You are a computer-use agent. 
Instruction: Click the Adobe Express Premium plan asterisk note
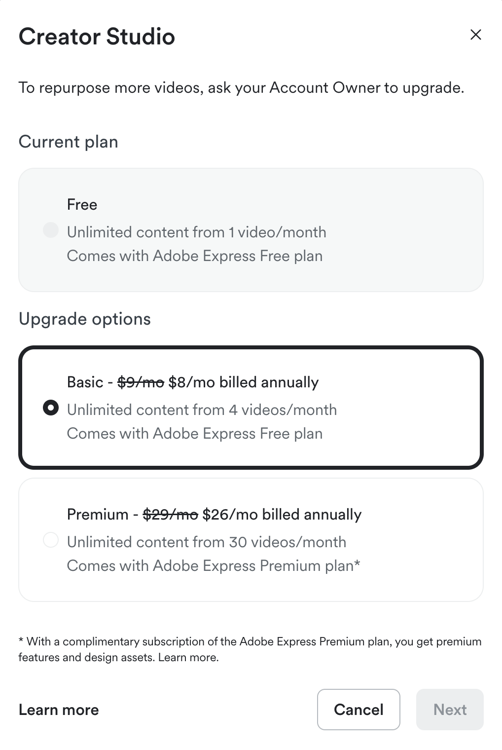point(214,565)
